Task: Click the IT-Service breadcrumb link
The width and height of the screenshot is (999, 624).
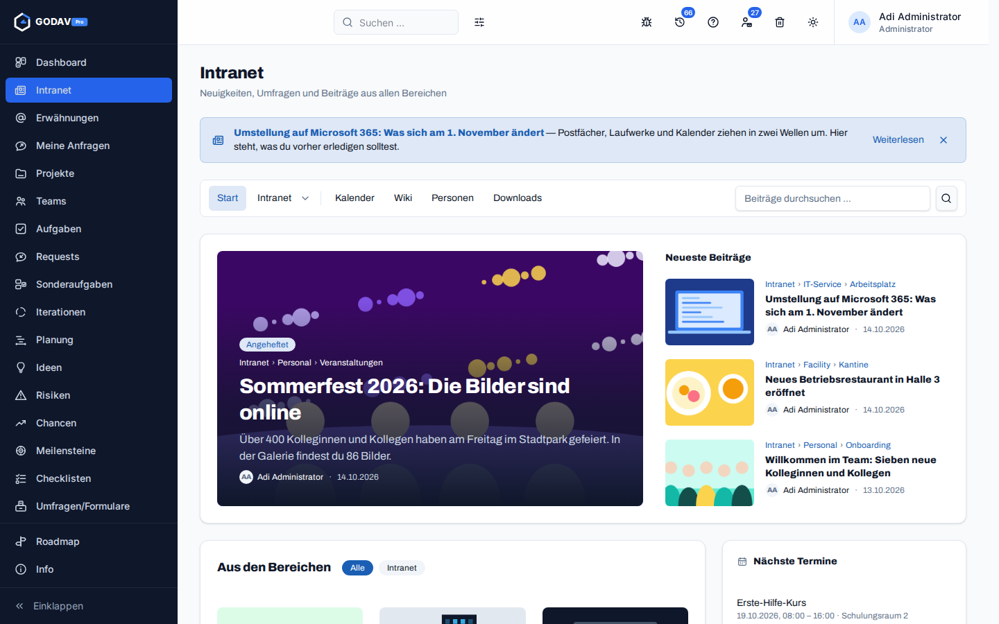Action: tap(822, 284)
